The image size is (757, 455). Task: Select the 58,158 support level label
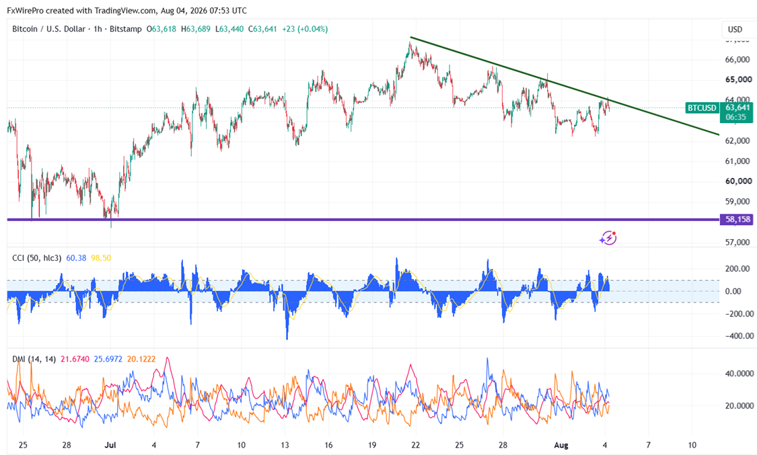point(737,219)
